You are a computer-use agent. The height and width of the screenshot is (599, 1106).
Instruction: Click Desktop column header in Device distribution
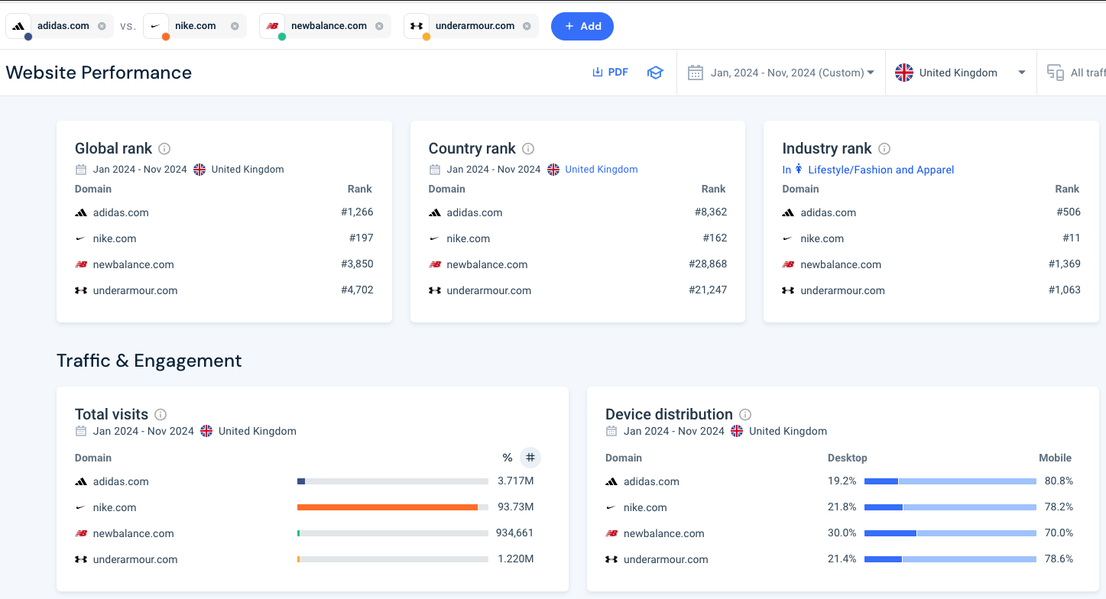pyautogui.click(x=848, y=458)
